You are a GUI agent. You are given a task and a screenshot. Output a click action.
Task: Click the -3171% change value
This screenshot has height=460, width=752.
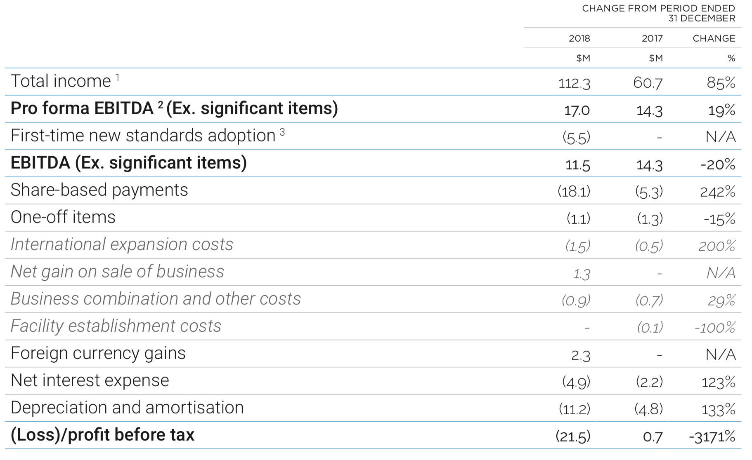(x=712, y=437)
